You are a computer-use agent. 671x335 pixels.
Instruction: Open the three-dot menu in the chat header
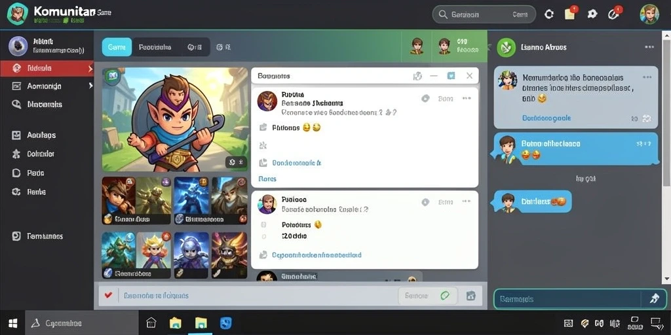point(649,47)
